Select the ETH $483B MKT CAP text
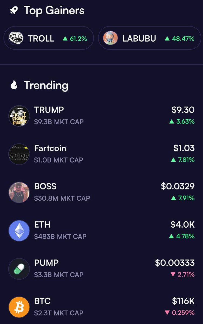The image size is (203, 324). click(x=60, y=237)
